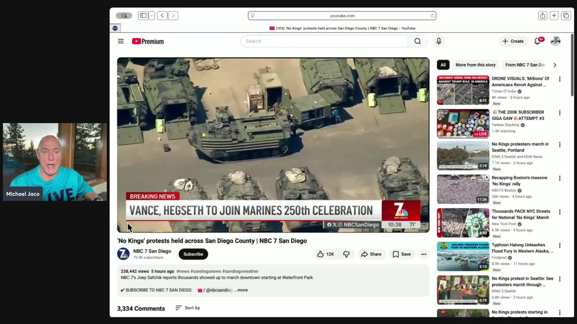This screenshot has width=577, height=324.
Task: Open the Safari share button
Action: 543,16
